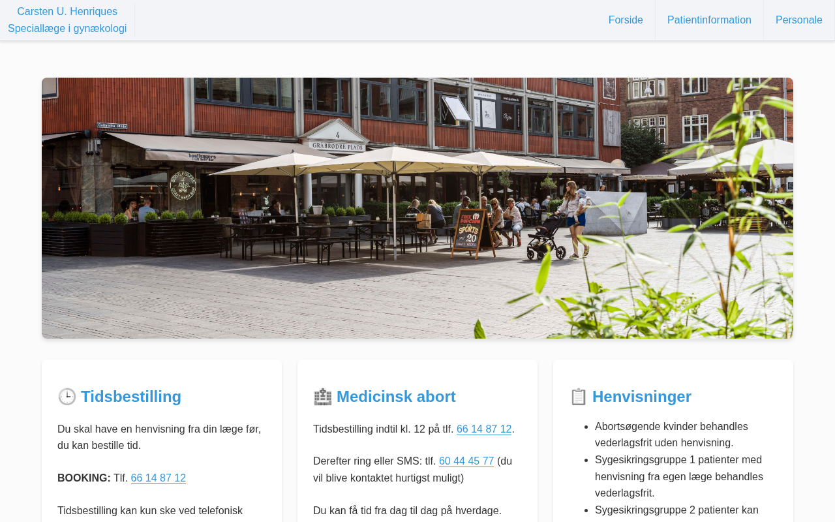The height and width of the screenshot is (522, 835).
Task: Click Speciallæge i gynækologi subtitle link
Action: click(67, 29)
